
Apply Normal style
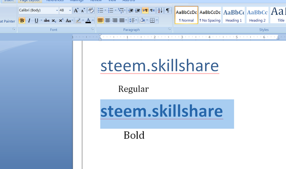pyautogui.click(x=186, y=15)
